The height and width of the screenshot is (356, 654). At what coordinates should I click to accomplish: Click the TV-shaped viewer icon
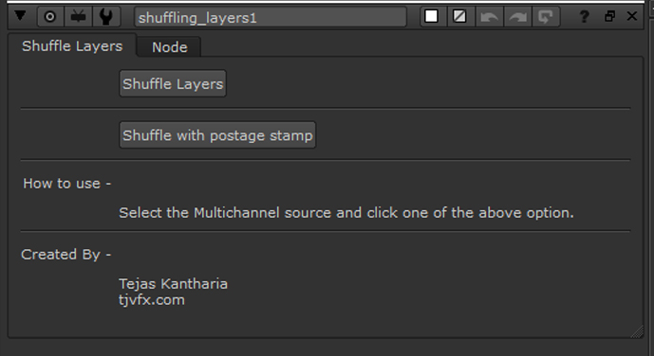point(78,17)
